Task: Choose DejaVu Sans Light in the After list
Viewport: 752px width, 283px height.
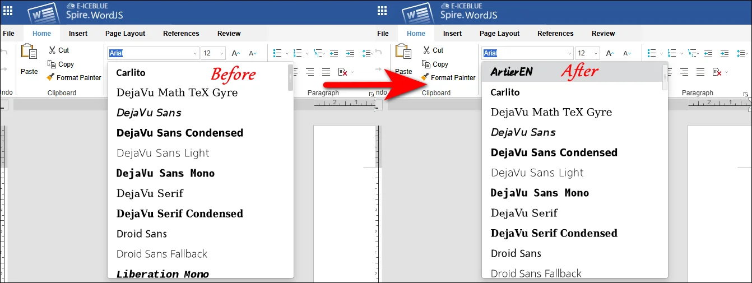Action: 574,173
